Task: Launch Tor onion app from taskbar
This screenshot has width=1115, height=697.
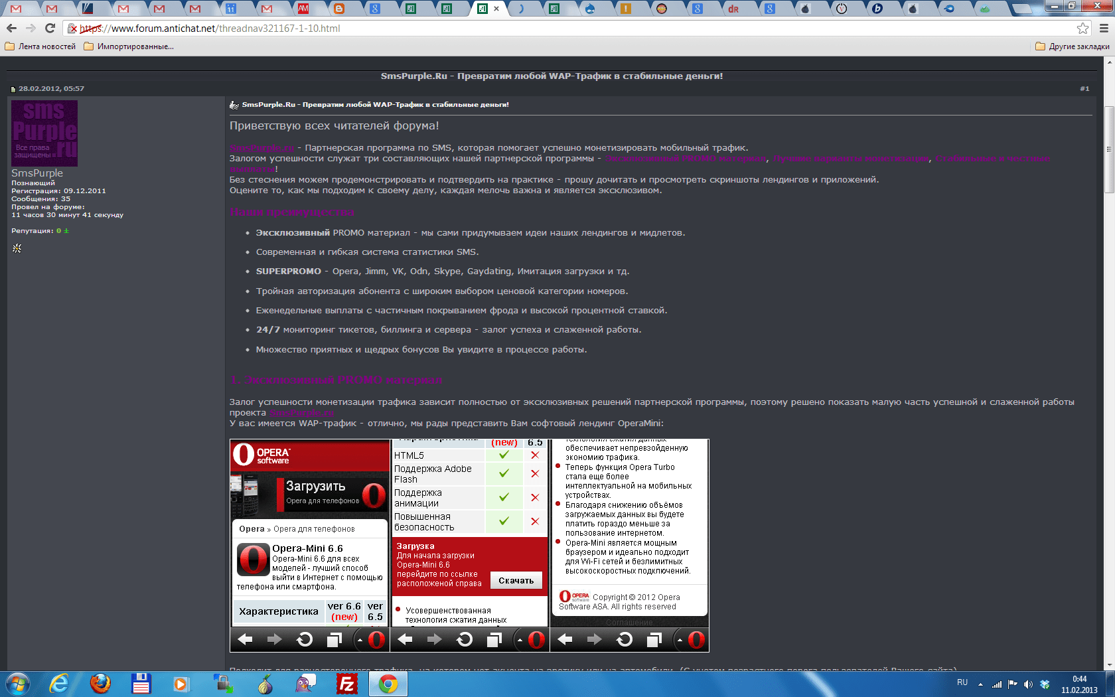Action: pyautogui.click(x=265, y=684)
